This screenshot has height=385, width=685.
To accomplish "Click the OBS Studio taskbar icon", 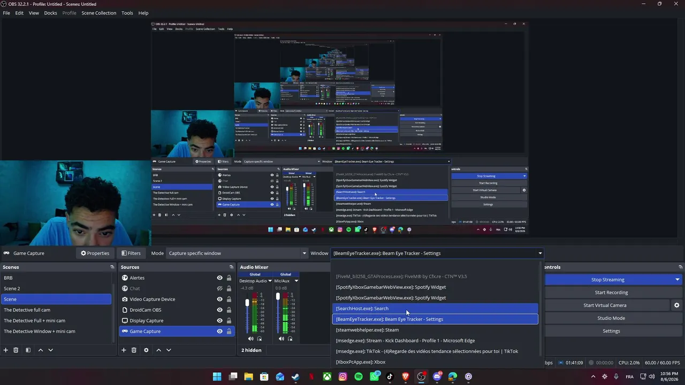I will tap(421, 376).
